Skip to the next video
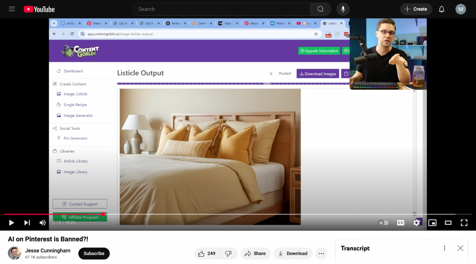This screenshot has width=476, height=264. click(x=27, y=223)
